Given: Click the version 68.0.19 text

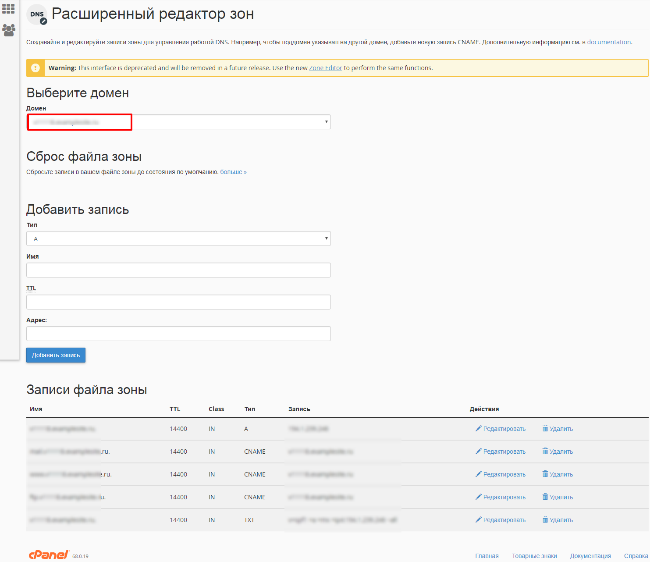Looking at the screenshot, I should pyautogui.click(x=80, y=556).
